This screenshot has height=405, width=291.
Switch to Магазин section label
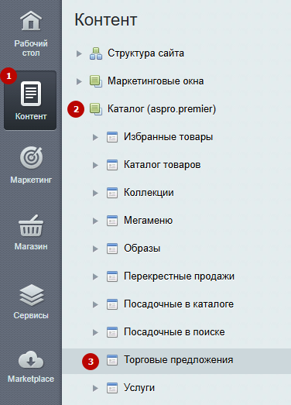[31, 246]
